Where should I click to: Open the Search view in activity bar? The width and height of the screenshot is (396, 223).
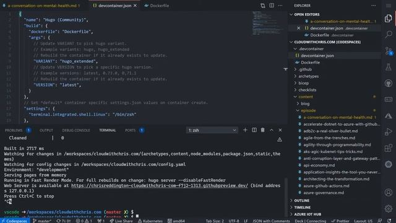(x=389, y=34)
